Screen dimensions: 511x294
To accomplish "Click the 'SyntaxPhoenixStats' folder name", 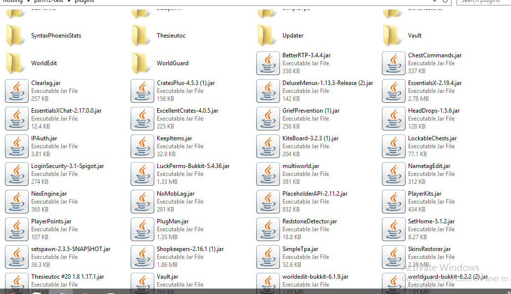I will coord(56,36).
